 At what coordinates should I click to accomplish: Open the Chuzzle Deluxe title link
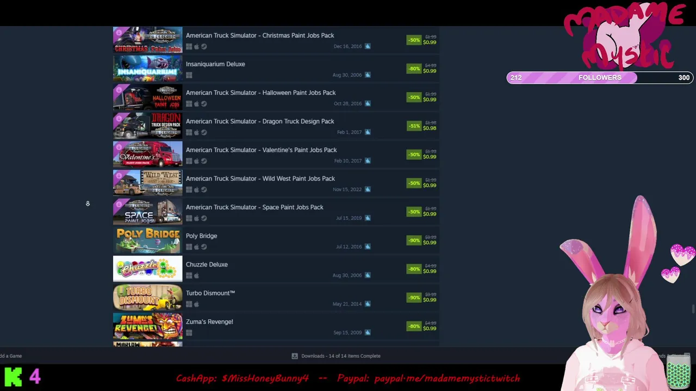click(207, 264)
